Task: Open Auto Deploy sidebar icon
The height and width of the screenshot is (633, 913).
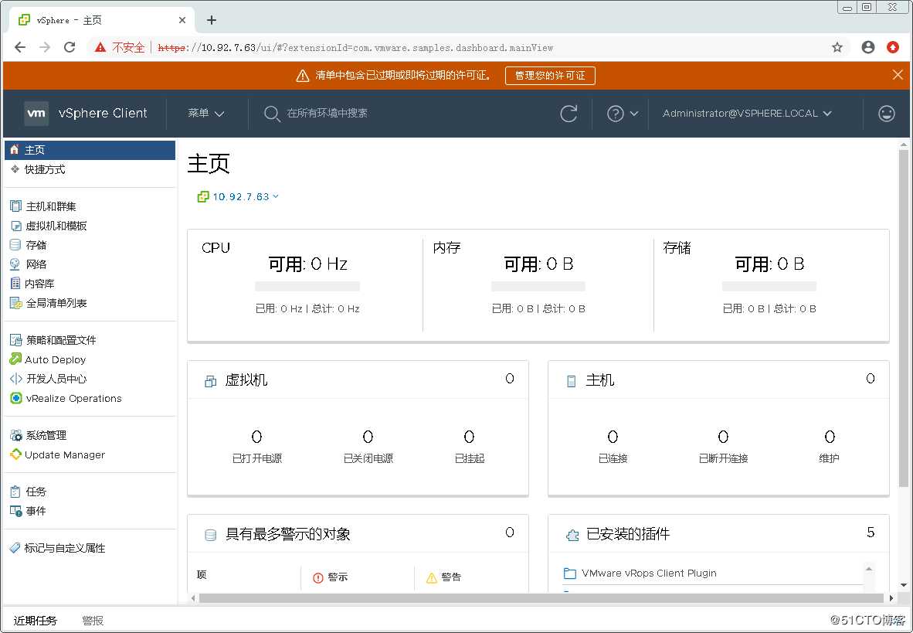Action: click(x=15, y=359)
